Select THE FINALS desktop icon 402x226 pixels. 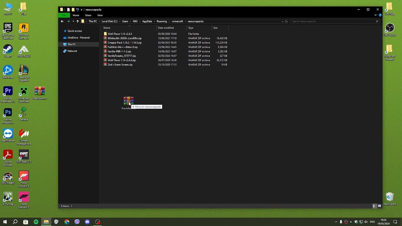tap(24, 51)
